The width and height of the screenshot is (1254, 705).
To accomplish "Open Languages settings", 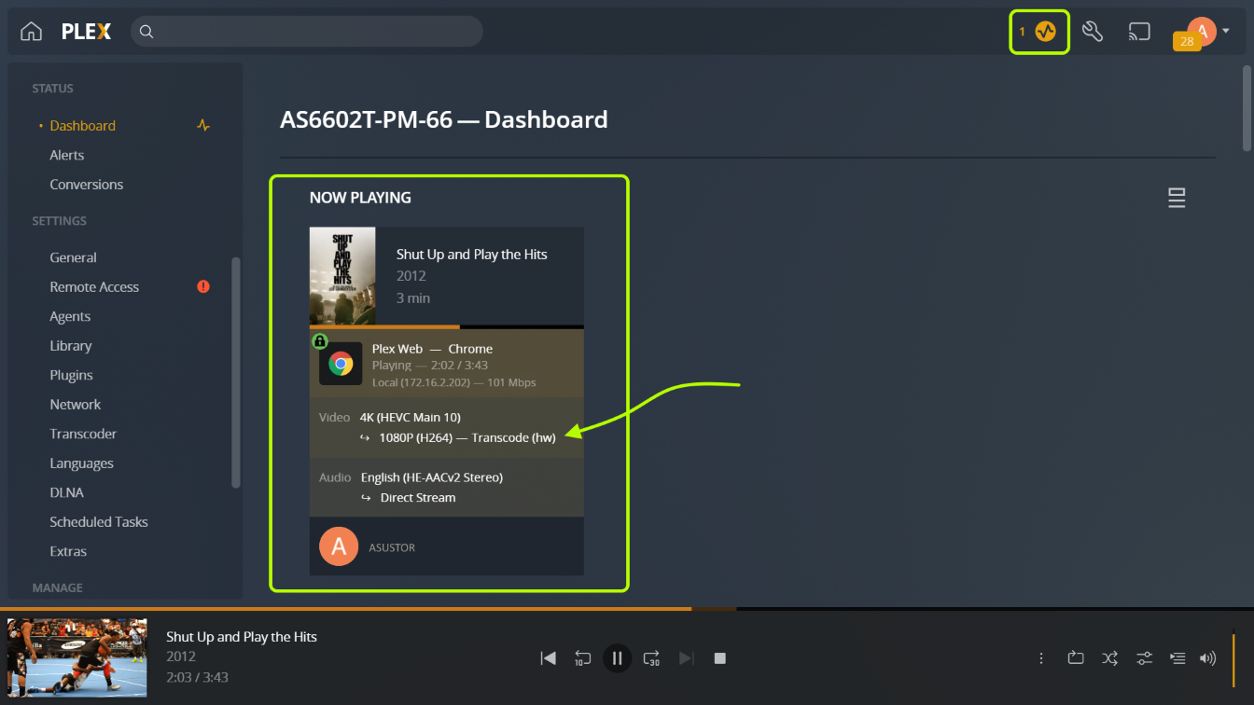I will [x=81, y=463].
